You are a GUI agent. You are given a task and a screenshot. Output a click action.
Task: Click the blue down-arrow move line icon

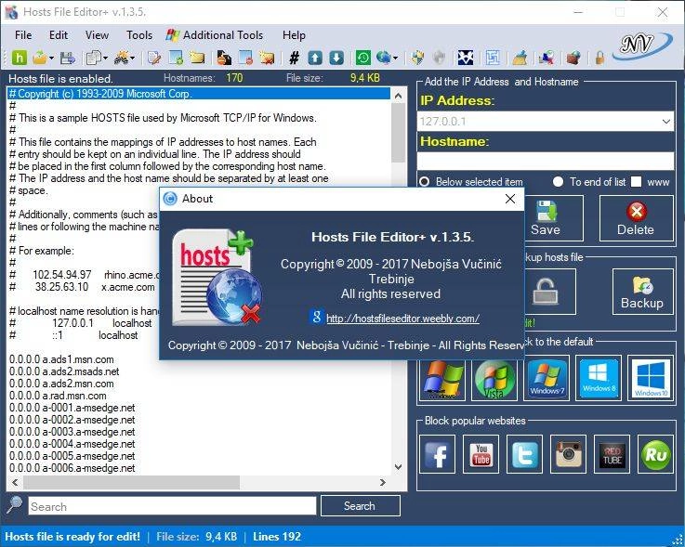click(336, 58)
